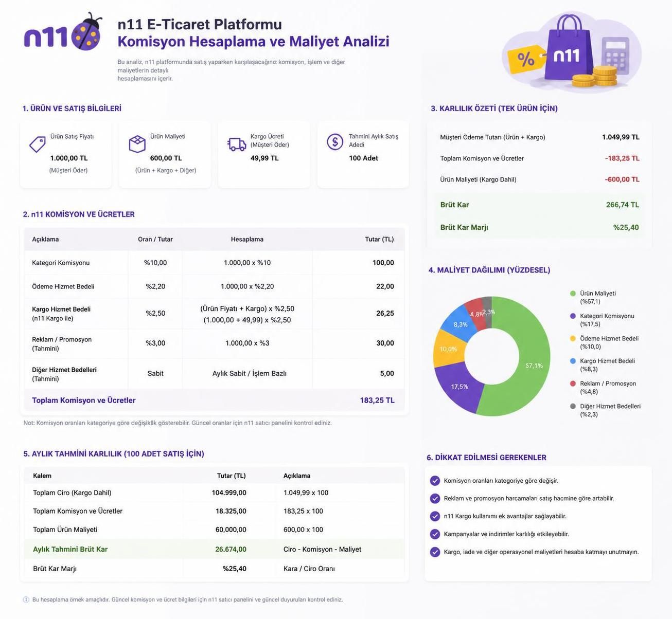Click the yellow 10,0% donut chart segment
The height and width of the screenshot is (619, 672).
tap(448, 349)
